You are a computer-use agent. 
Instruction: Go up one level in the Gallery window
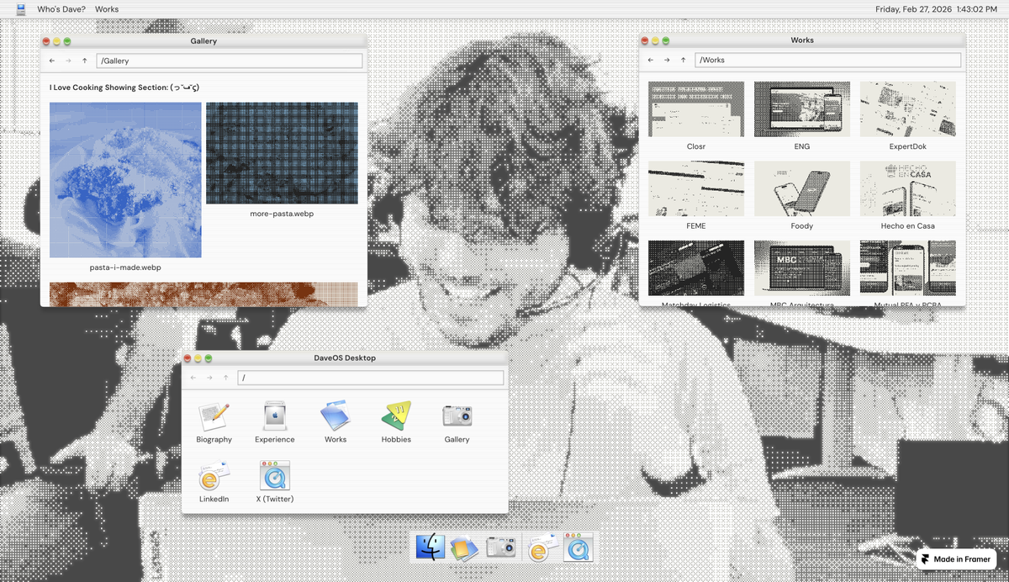(x=85, y=61)
